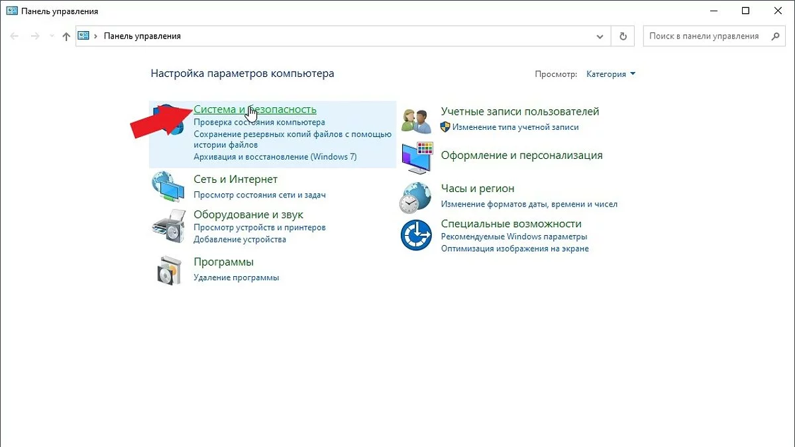Open the recent locations dropdown arrow
Screen dimensions: 795x447
pyautogui.click(x=51, y=36)
